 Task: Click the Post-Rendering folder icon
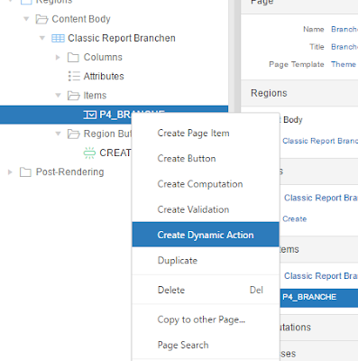tap(25, 172)
